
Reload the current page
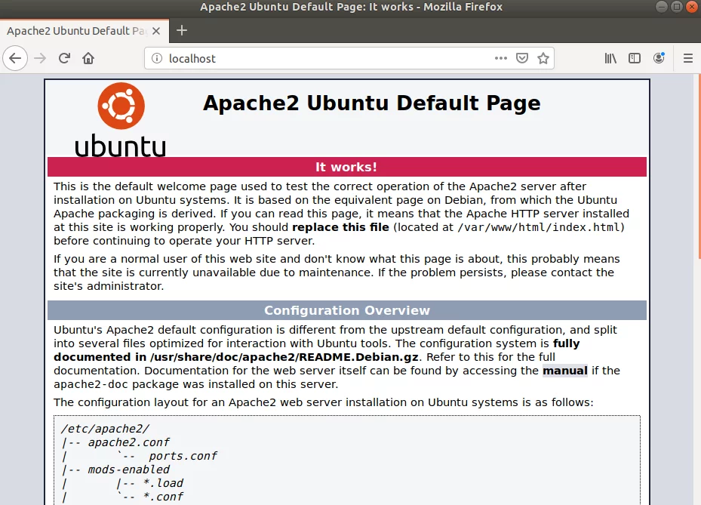click(x=64, y=58)
